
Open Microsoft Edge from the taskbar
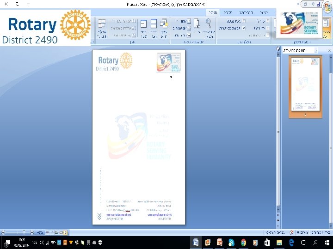(x=291, y=243)
